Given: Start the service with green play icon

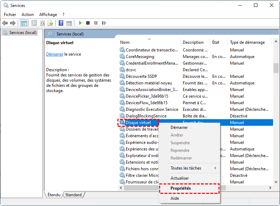Looking at the screenshot, I should click(80, 23).
